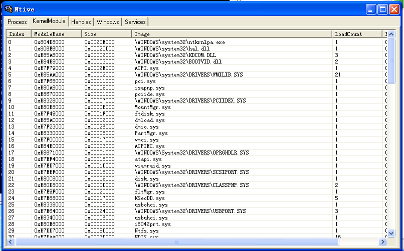The image size is (404, 251).
Task: Select the USBPORT.SYS module entry
Action: (x=196, y=211)
